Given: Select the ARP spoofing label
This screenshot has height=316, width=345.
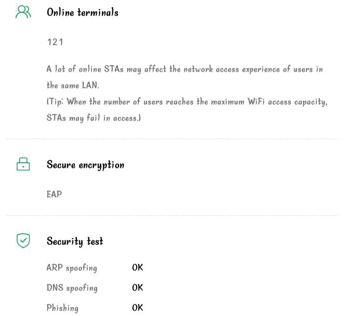Looking at the screenshot, I should coord(72,268).
